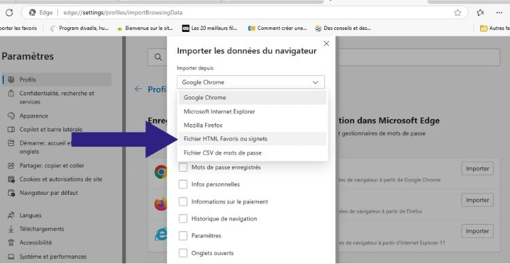Click the settings search field
510x264 pixels.
(324, 57)
